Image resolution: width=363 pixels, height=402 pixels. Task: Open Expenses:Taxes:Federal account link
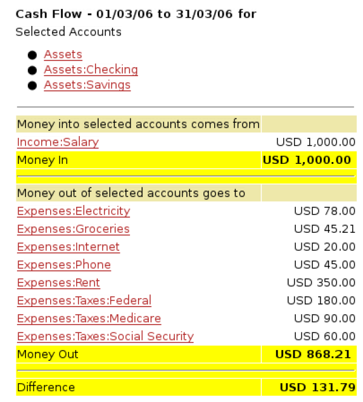pyautogui.click(x=84, y=301)
